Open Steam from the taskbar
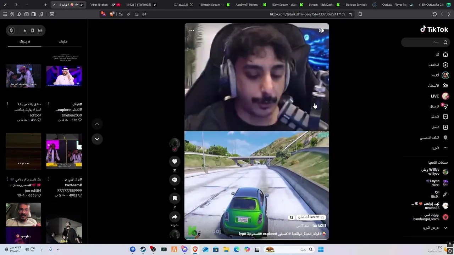Image resolution: width=454 pixels, height=255 pixels. tap(143, 249)
